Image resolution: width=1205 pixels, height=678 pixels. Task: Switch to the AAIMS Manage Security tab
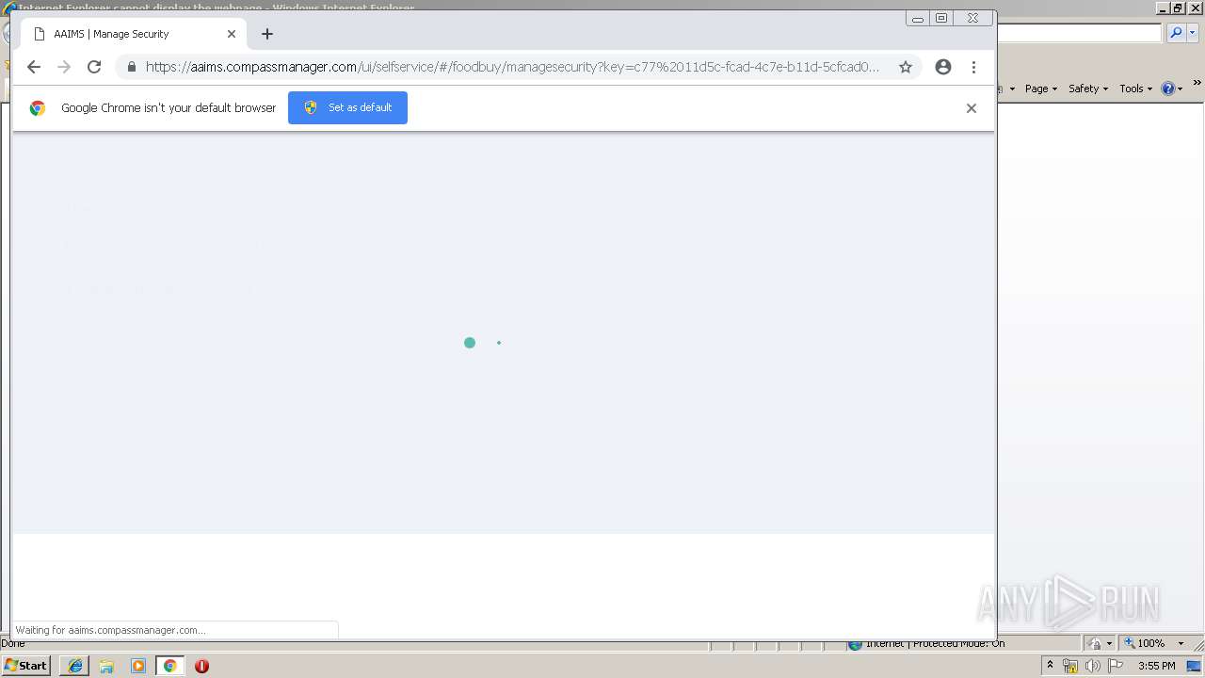coord(134,34)
